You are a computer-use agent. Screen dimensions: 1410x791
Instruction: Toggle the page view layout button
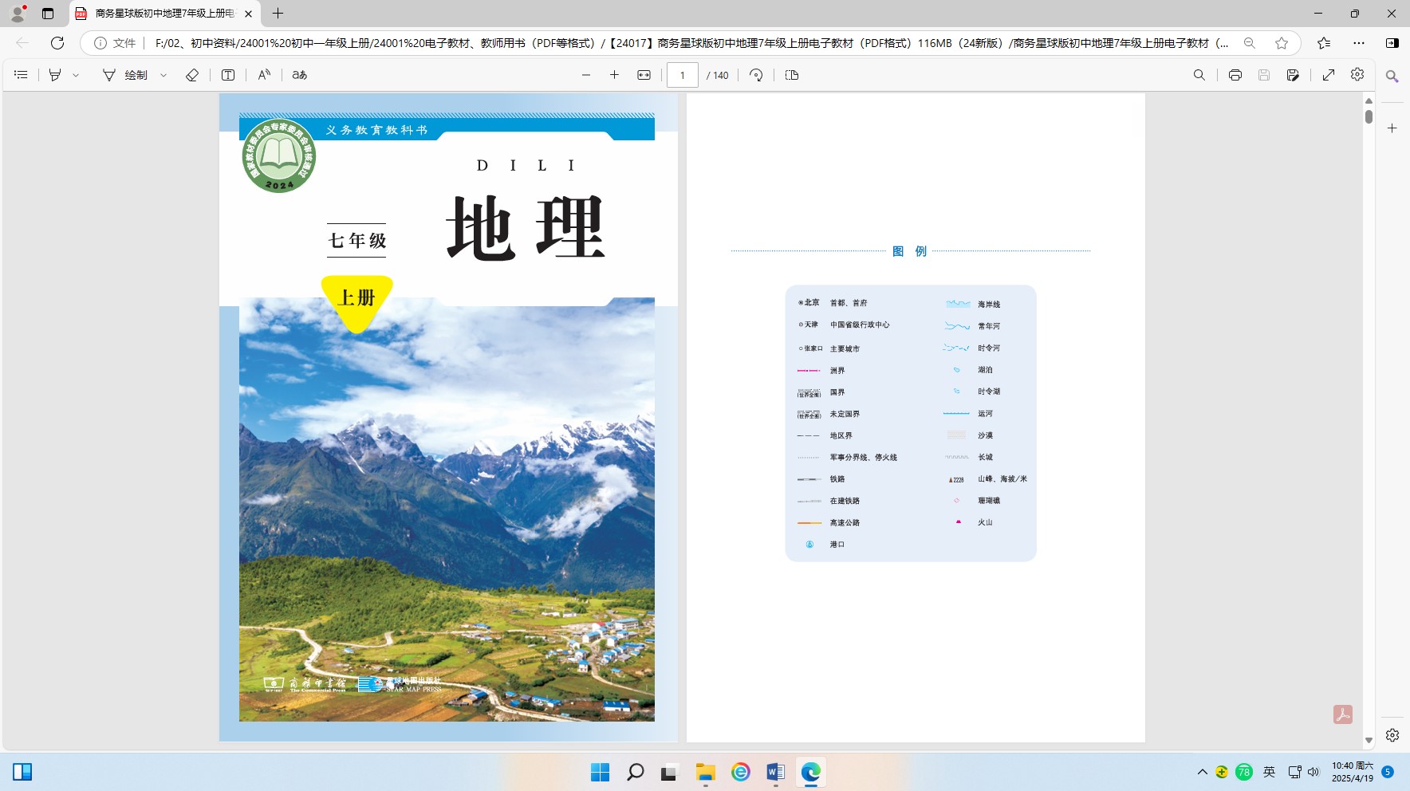coord(792,75)
